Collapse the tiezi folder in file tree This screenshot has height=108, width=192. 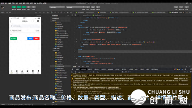tap(53, 51)
